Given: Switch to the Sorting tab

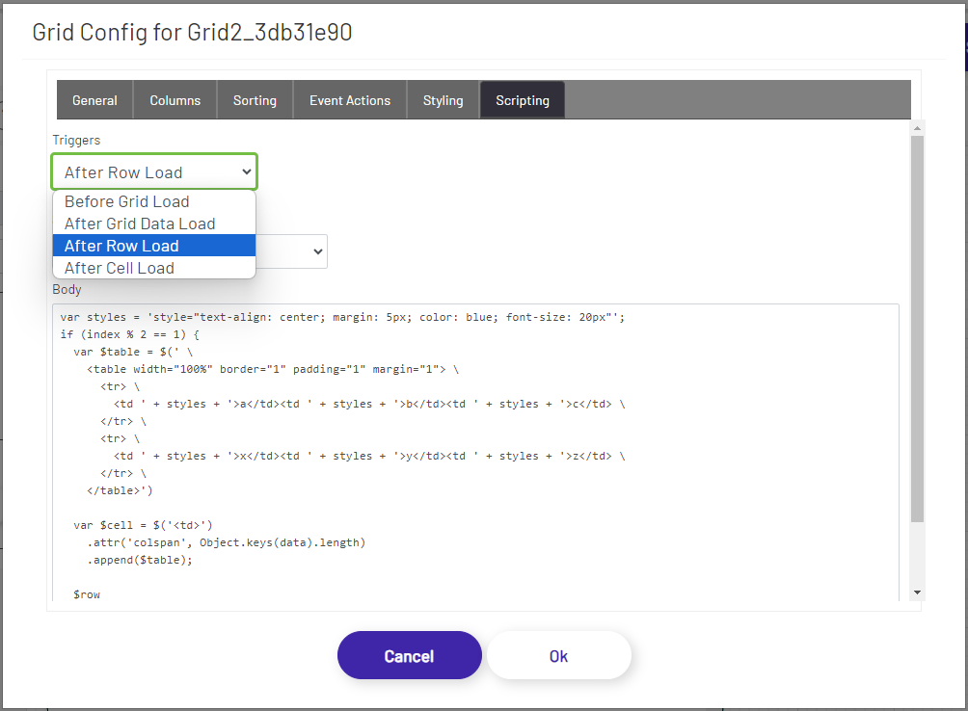Looking at the screenshot, I should 255,99.
